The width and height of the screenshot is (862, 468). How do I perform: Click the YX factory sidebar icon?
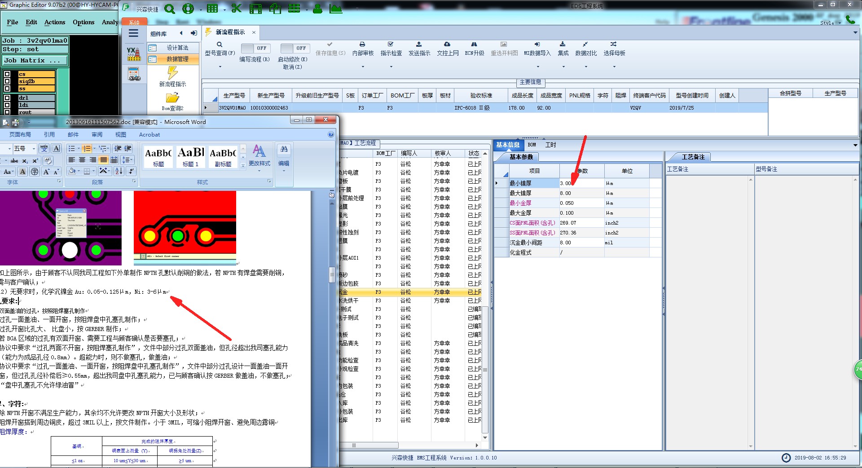pos(133,54)
